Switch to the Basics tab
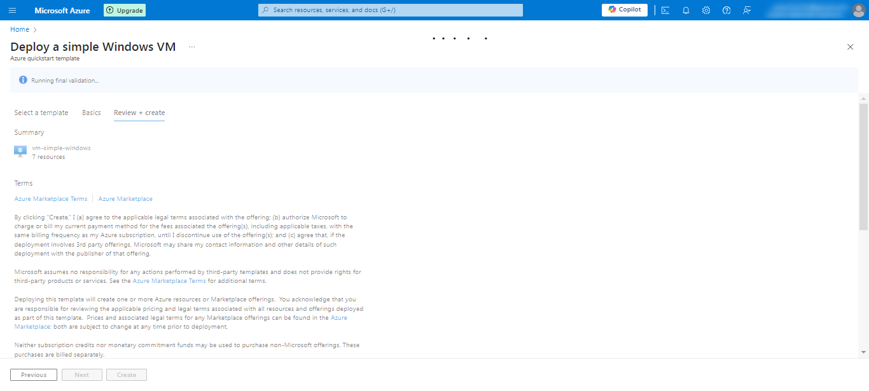 (x=92, y=113)
